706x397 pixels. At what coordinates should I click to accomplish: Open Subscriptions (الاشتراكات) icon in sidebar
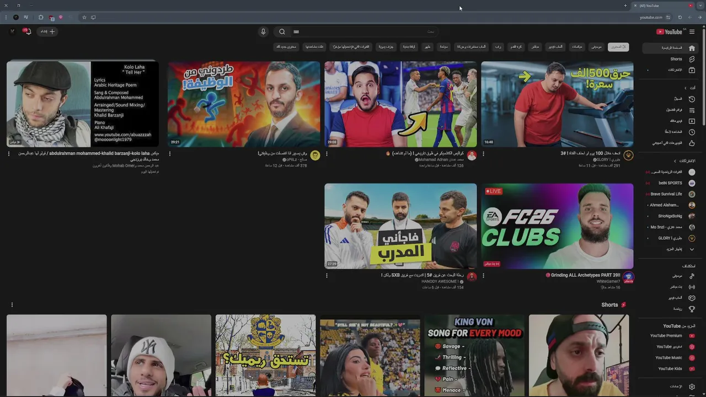pos(692,70)
